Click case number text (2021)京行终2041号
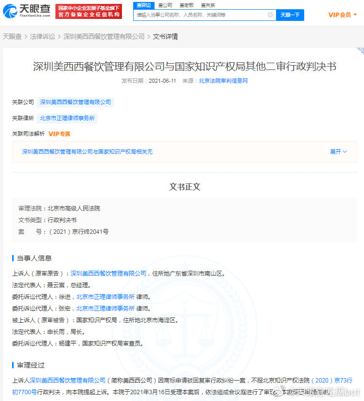Image resolution: width=364 pixels, height=401 pixels. [78, 232]
